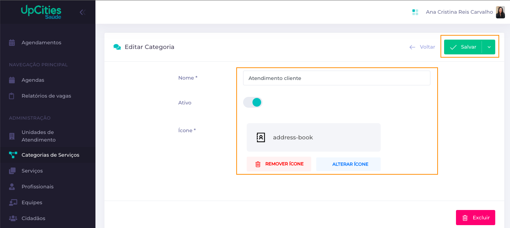Click the user avatar photo
The image size is (510, 228).
500,12
